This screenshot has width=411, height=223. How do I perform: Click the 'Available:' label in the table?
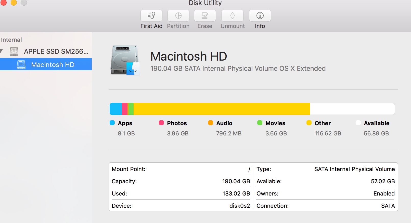[x=269, y=181]
